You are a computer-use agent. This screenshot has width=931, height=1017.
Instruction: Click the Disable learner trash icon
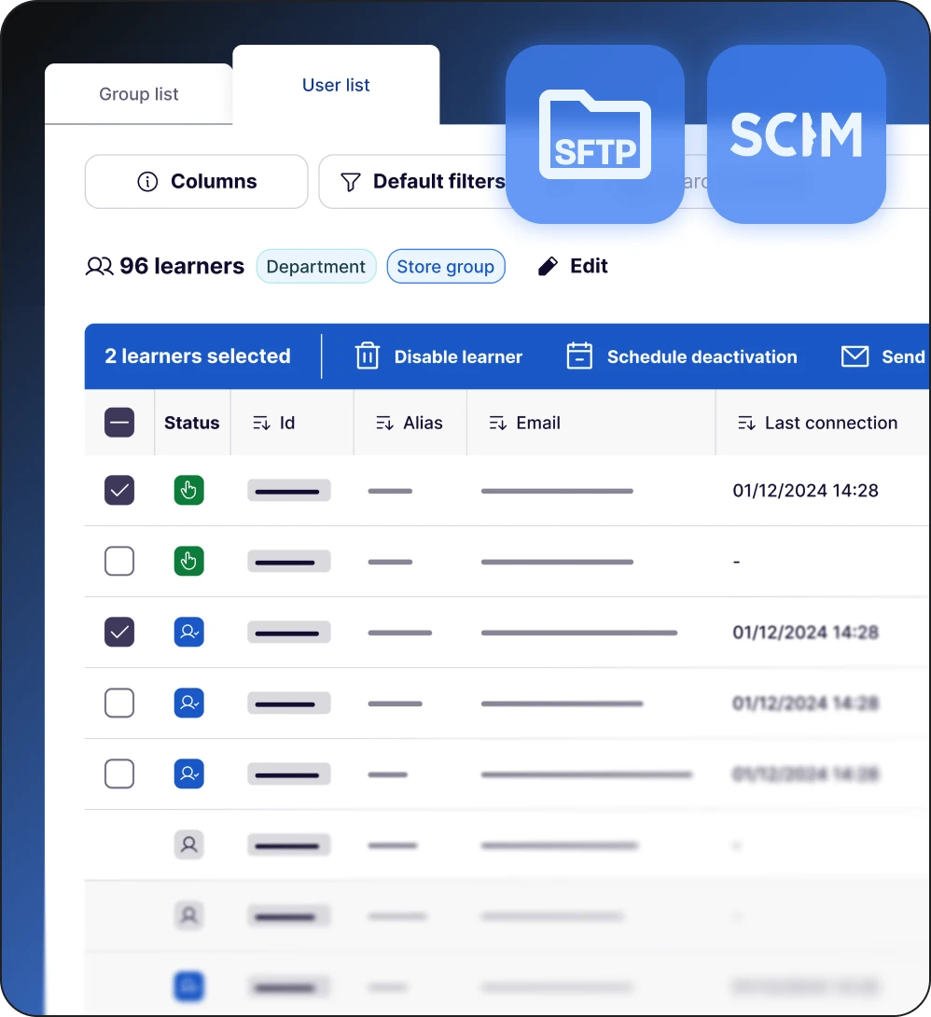[x=367, y=356]
